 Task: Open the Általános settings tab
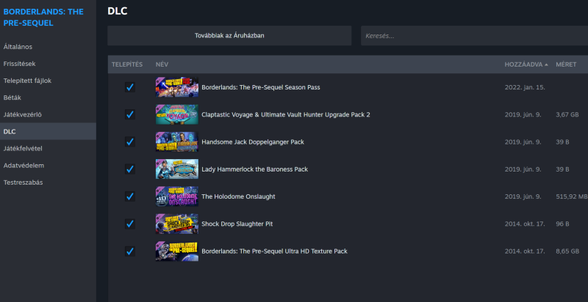[48, 47]
